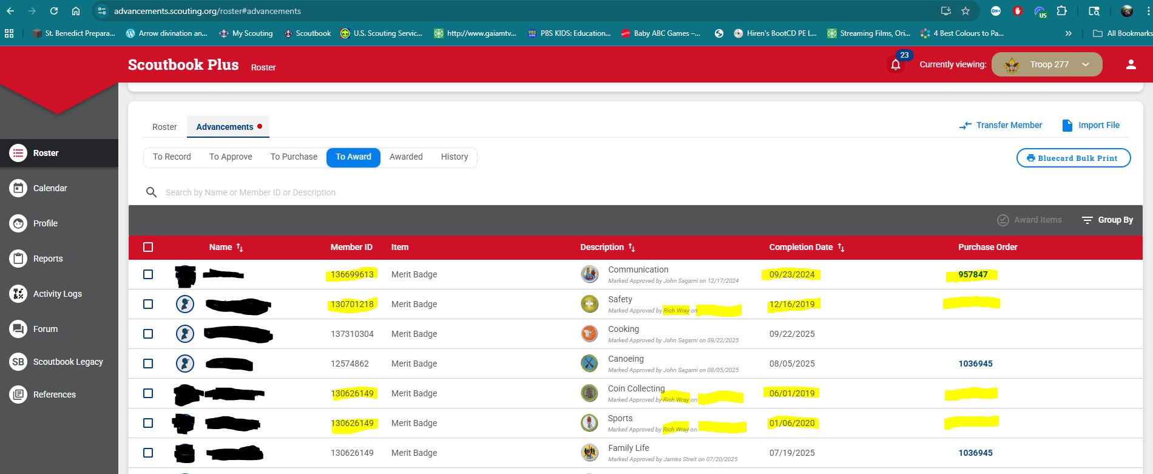1153x474 pixels.
Task: Open Activity Logs in the sidebar
Action: [59, 294]
